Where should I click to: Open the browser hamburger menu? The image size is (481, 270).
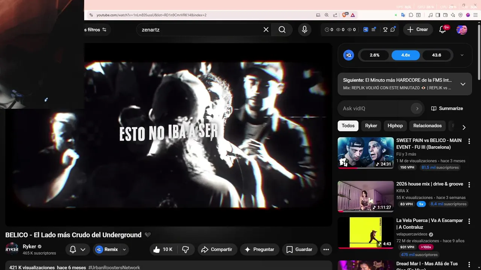coord(475,15)
